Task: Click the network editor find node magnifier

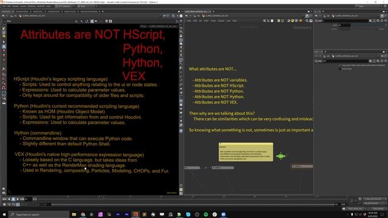Action: (x=307, y=21)
